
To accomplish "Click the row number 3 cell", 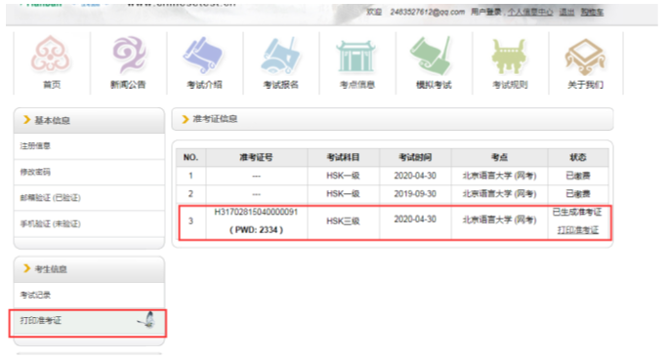I will (190, 221).
